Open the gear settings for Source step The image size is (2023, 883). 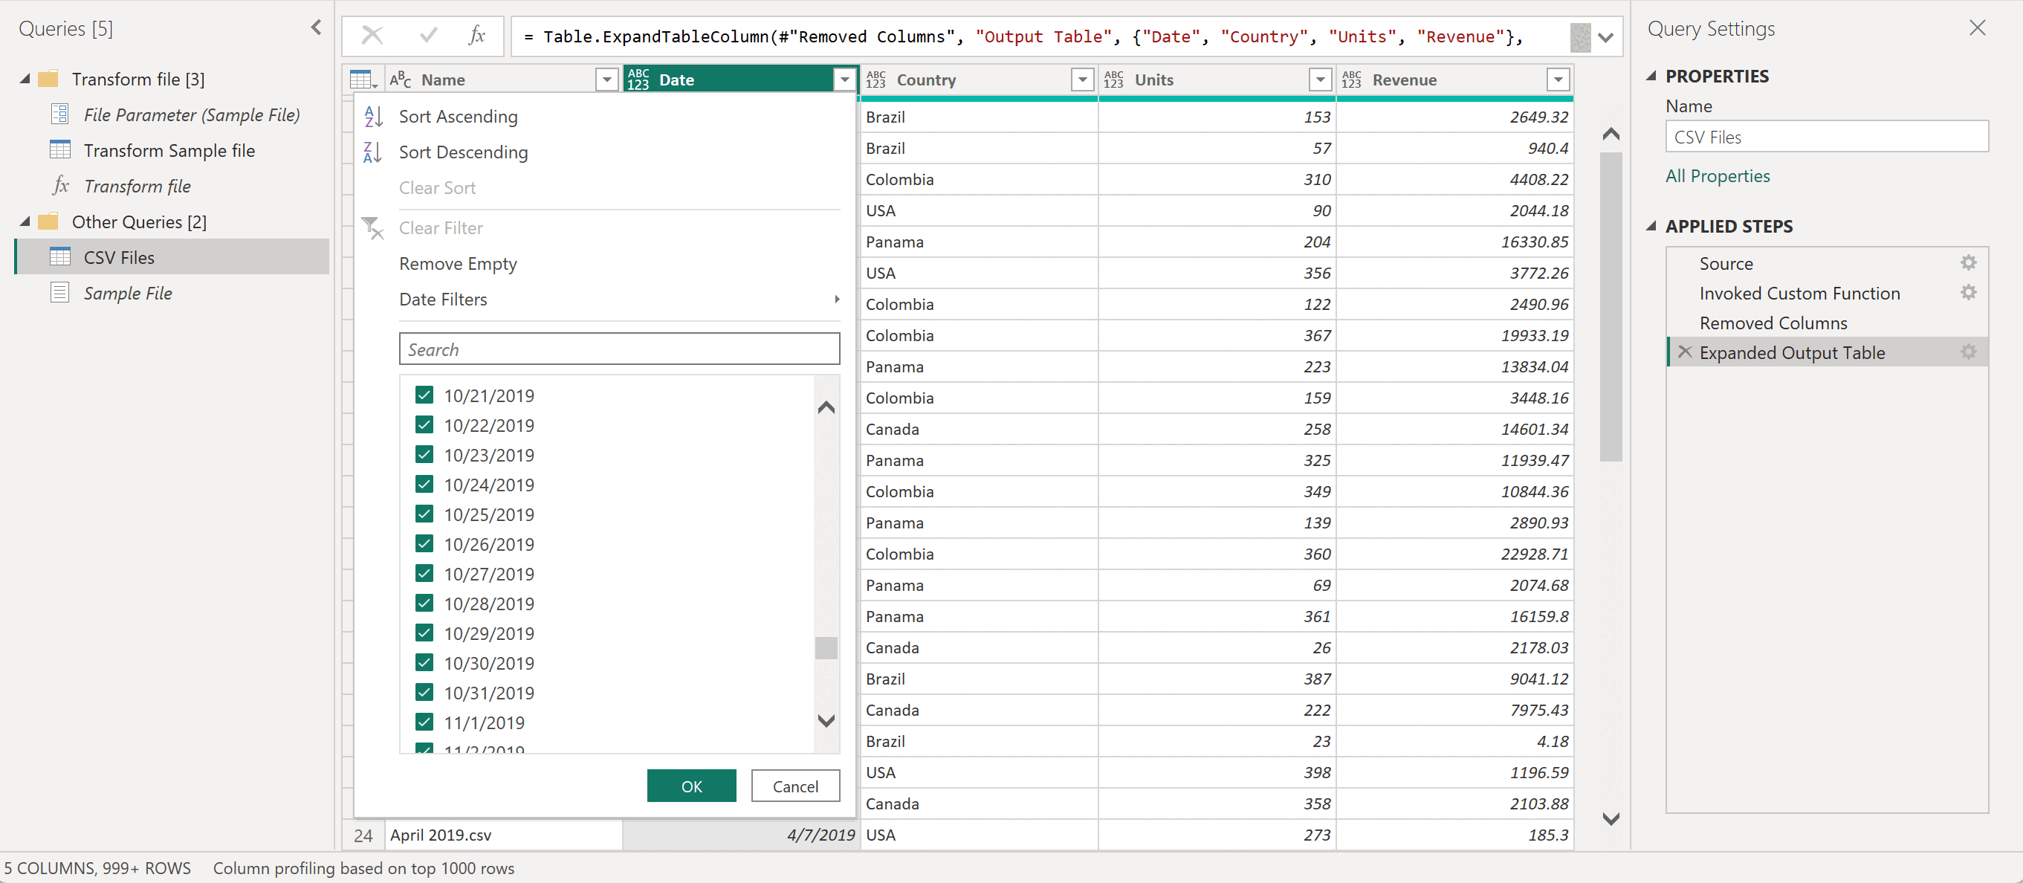pyautogui.click(x=1967, y=263)
